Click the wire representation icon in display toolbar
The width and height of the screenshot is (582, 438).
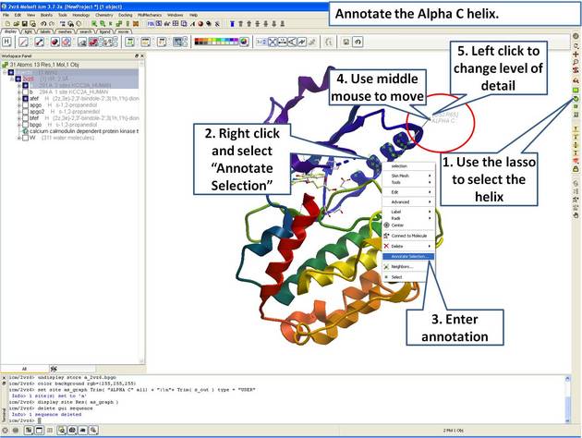click(25, 42)
